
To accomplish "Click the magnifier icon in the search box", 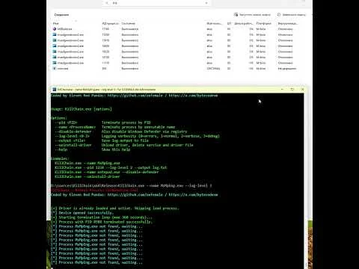I will pyautogui.click(x=107, y=3).
